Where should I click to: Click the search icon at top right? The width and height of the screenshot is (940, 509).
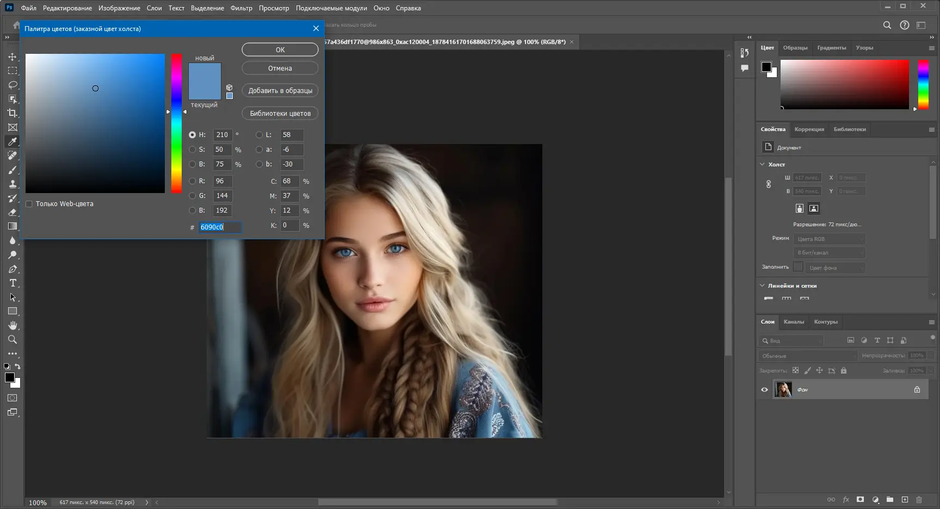click(x=887, y=25)
